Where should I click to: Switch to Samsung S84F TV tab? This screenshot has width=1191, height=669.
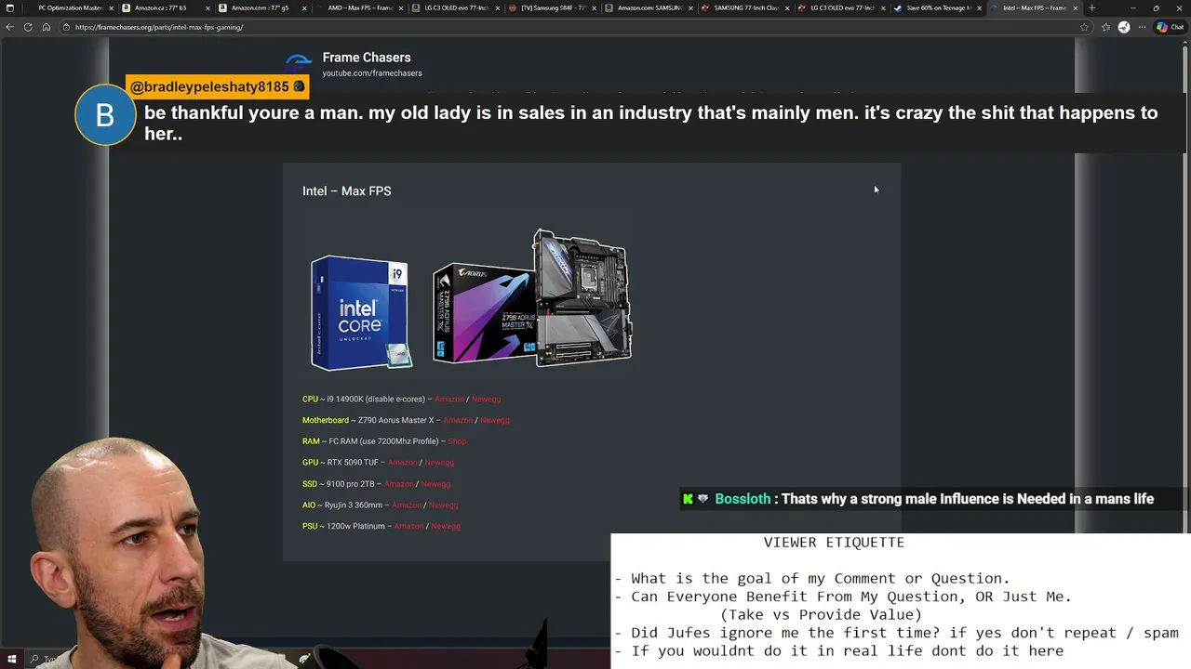[551, 8]
